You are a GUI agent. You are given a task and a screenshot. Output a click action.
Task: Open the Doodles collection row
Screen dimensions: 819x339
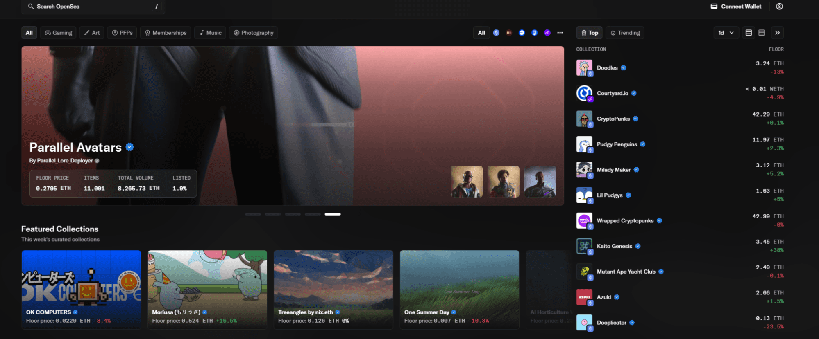tap(680, 68)
